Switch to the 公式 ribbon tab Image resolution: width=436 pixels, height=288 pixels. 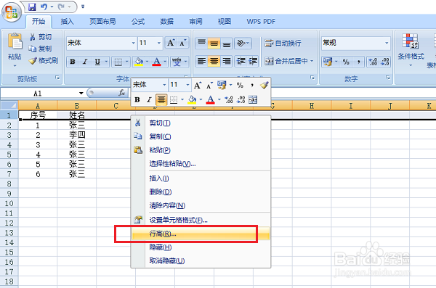138,22
